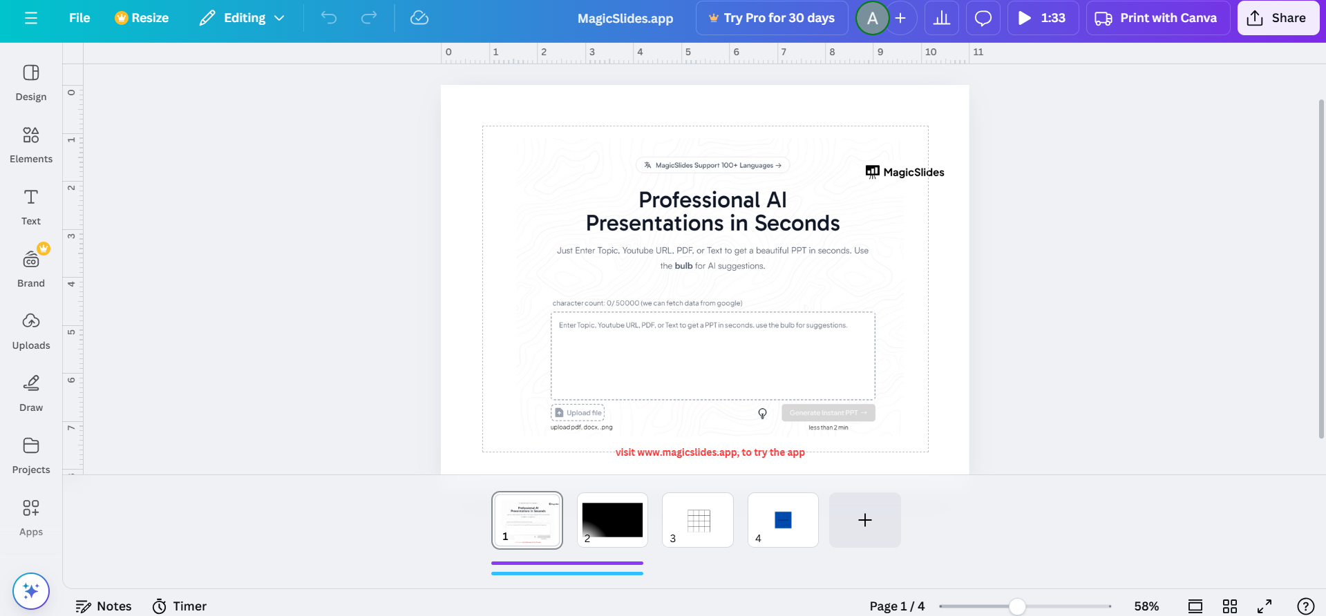Click Try Pro for 30 days
Image resolution: width=1326 pixels, height=616 pixels.
pos(772,18)
